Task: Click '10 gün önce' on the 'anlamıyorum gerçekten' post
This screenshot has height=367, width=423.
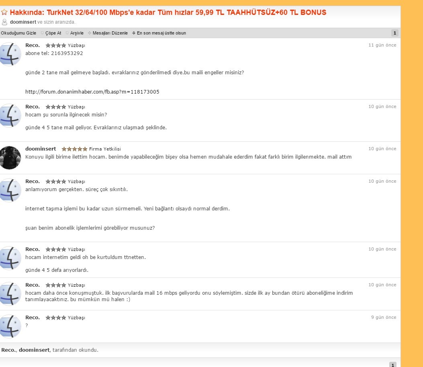Action: pyautogui.click(x=382, y=181)
